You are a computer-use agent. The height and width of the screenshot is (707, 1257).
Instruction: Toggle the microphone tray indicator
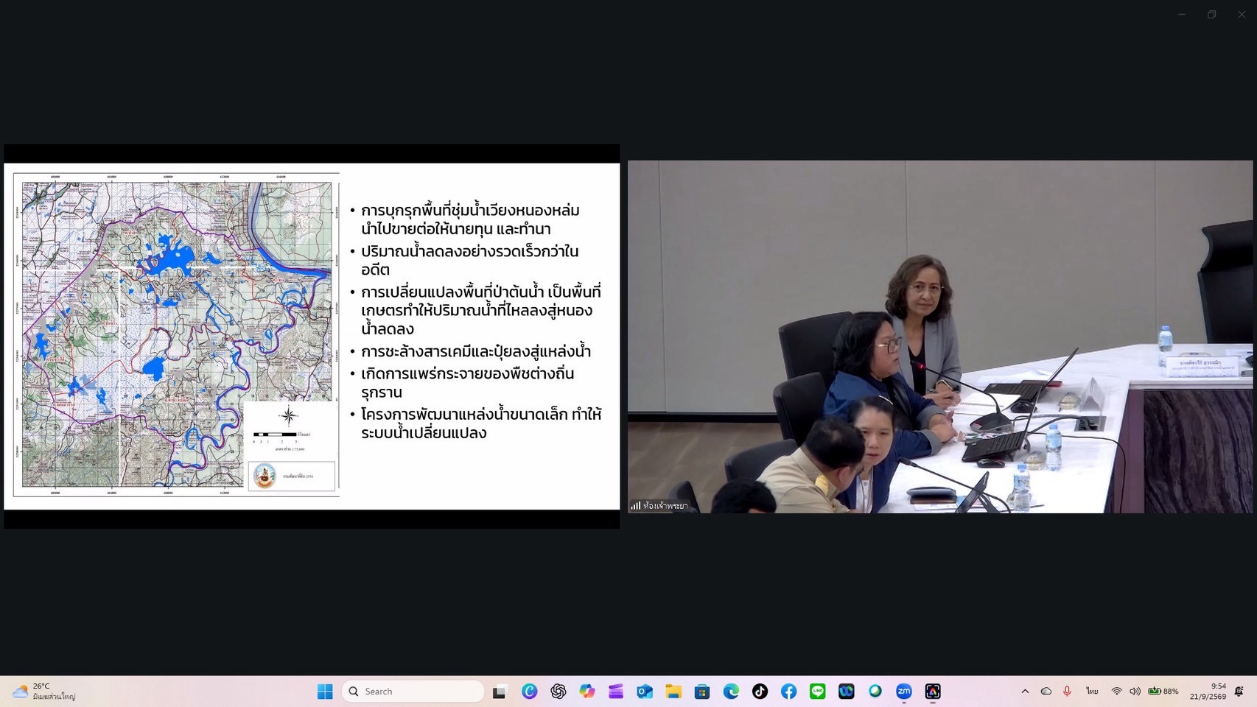click(x=1067, y=692)
